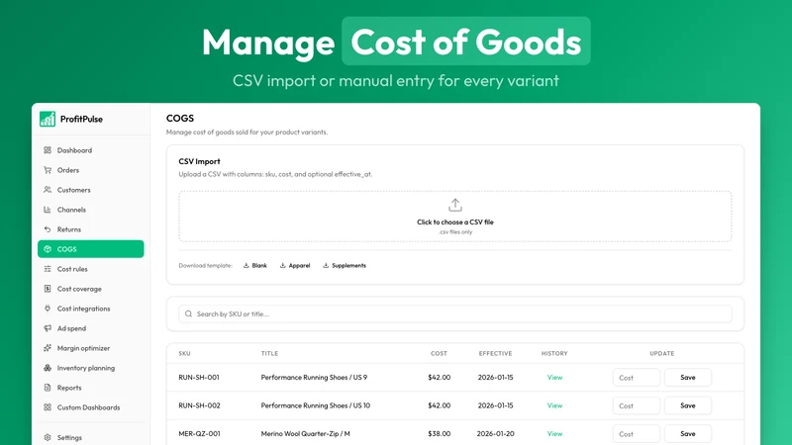Image resolution: width=792 pixels, height=445 pixels.
Task: Click the download icon beside Supplements template
Action: [x=326, y=265]
